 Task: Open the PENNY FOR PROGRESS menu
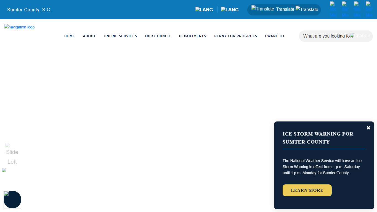[x=235, y=36]
